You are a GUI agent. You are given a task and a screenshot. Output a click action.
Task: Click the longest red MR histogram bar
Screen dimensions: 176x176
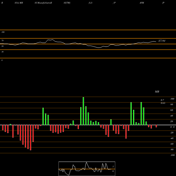click(x=31, y=138)
